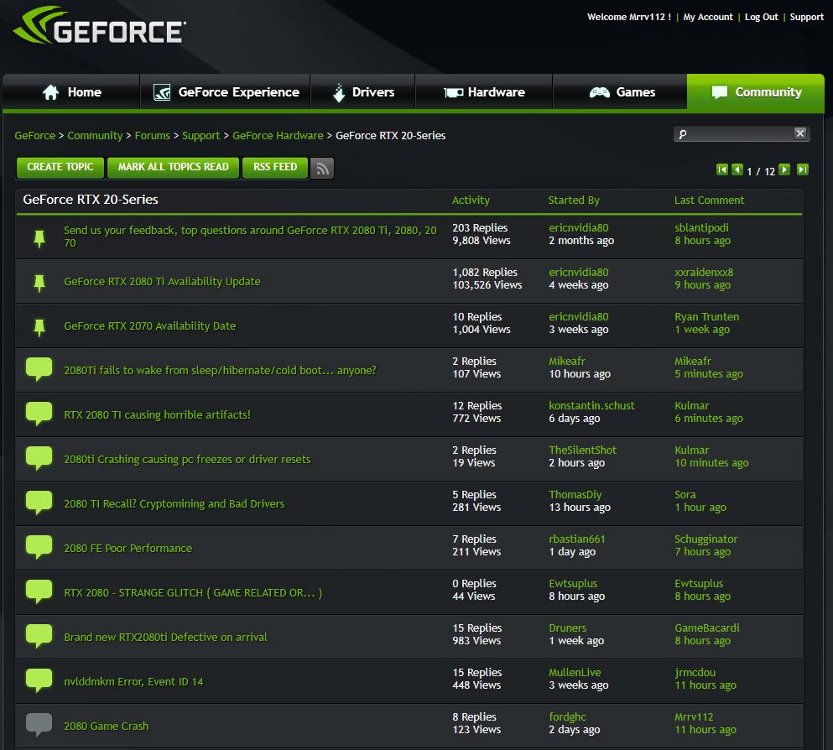Clear the search box with X icon
Viewport: 833px width, 750px height.
click(x=800, y=133)
